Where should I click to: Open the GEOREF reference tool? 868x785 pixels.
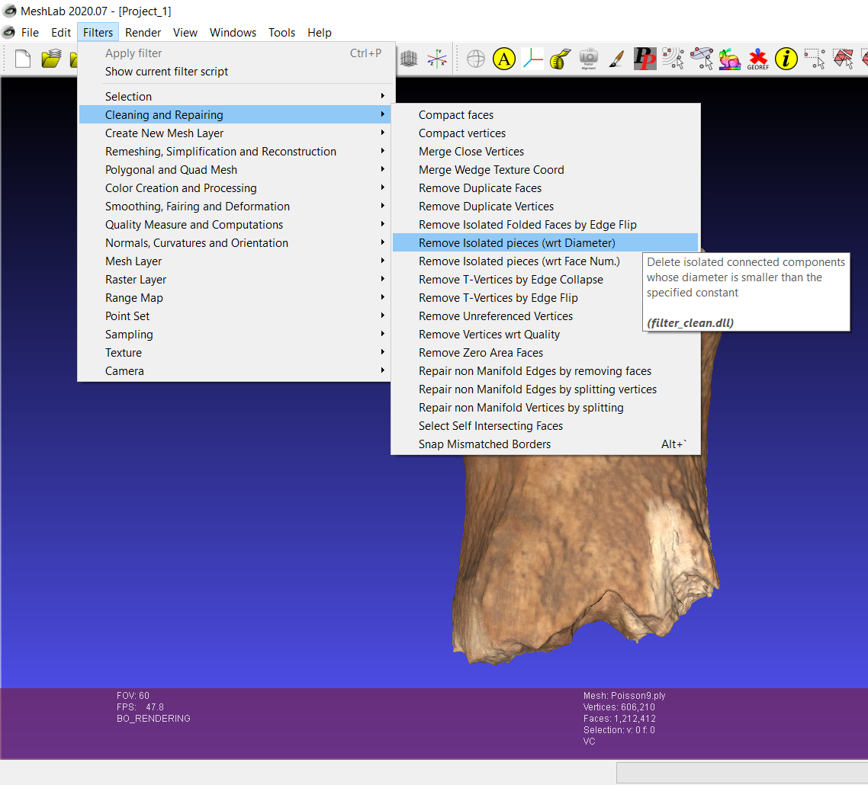tap(758, 59)
